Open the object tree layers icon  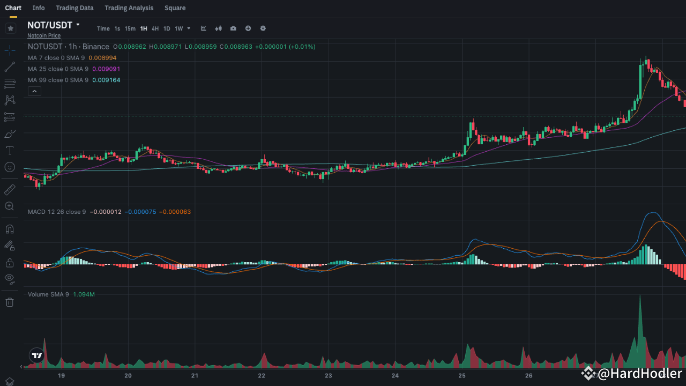click(10, 381)
